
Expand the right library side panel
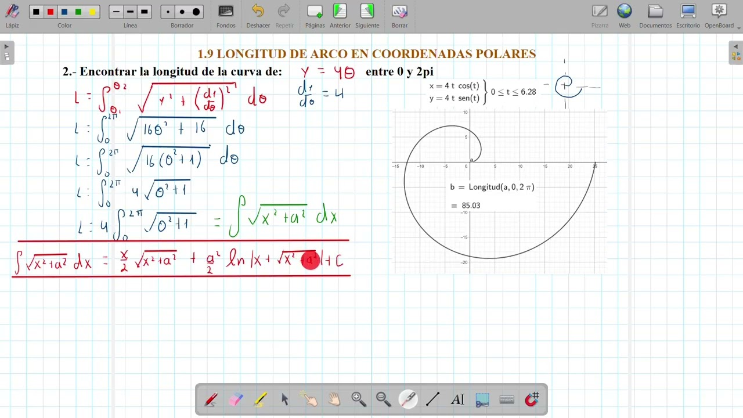click(736, 52)
